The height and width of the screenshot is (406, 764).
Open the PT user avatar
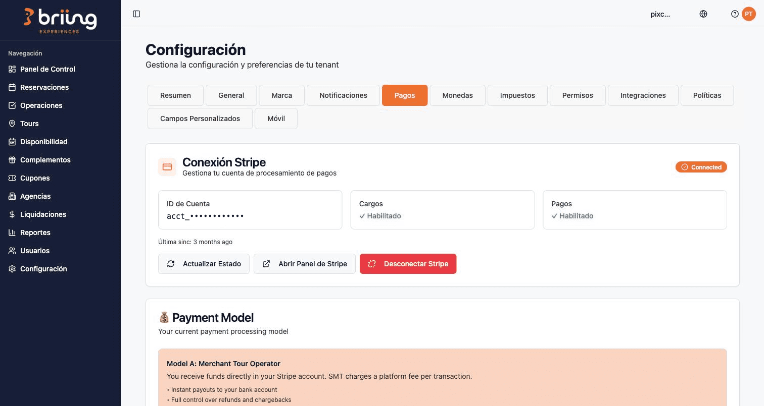[749, 14]
